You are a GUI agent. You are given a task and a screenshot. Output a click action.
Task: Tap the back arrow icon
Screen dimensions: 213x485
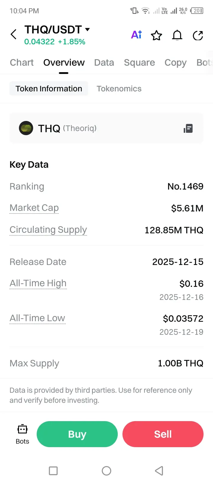point(14,35)
